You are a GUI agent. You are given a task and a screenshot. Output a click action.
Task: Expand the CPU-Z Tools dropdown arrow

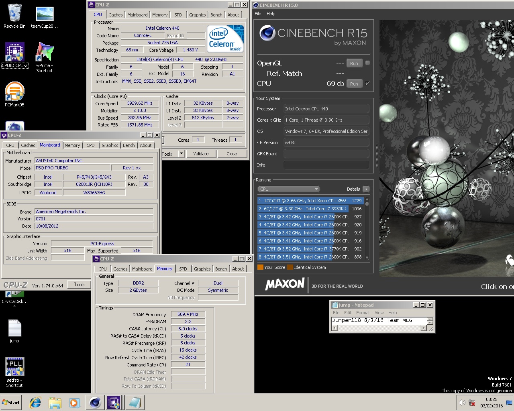point(181,154)
